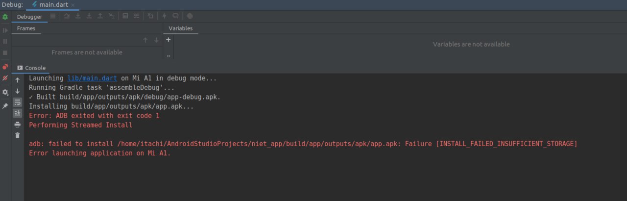Image resolution: width=627 pixels, height=201 pixels.
Task: Select the Console tab
Action: [31, 68]
